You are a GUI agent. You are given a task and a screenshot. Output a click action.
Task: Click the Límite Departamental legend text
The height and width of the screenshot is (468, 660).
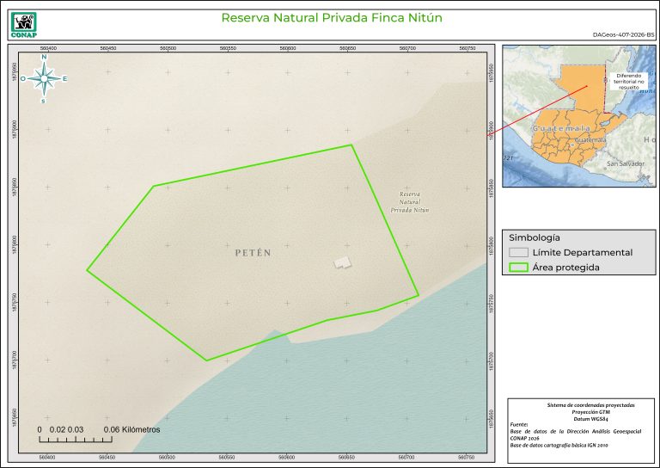point(583,253)
